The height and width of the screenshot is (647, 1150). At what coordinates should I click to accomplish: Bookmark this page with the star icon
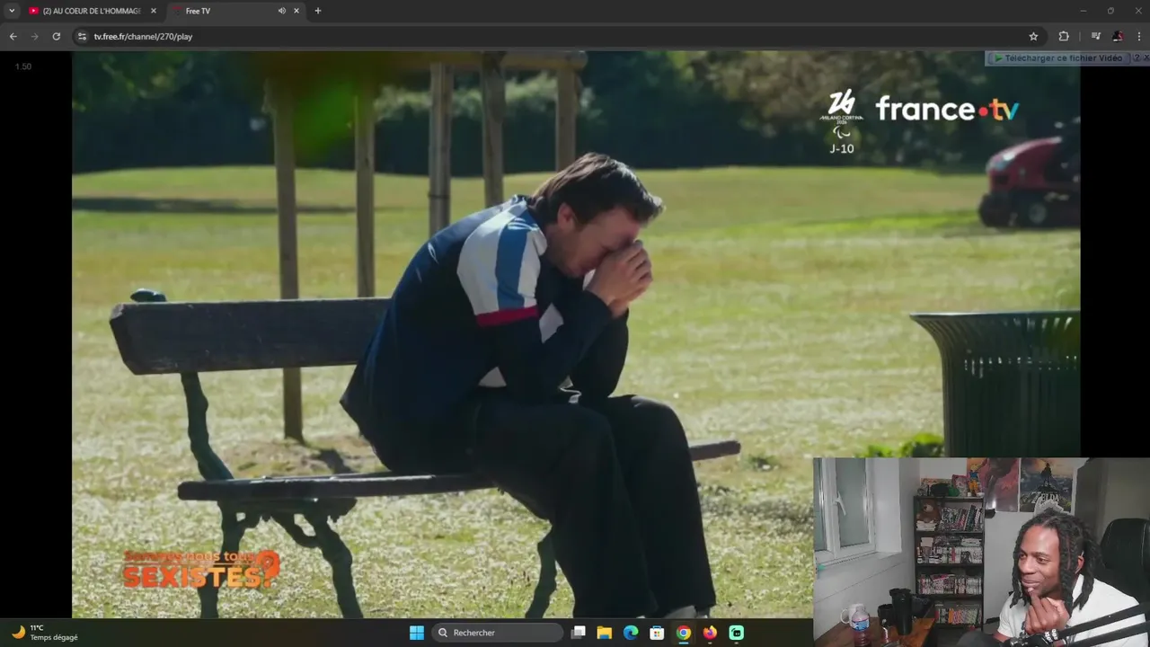[x=1033, y=36]
